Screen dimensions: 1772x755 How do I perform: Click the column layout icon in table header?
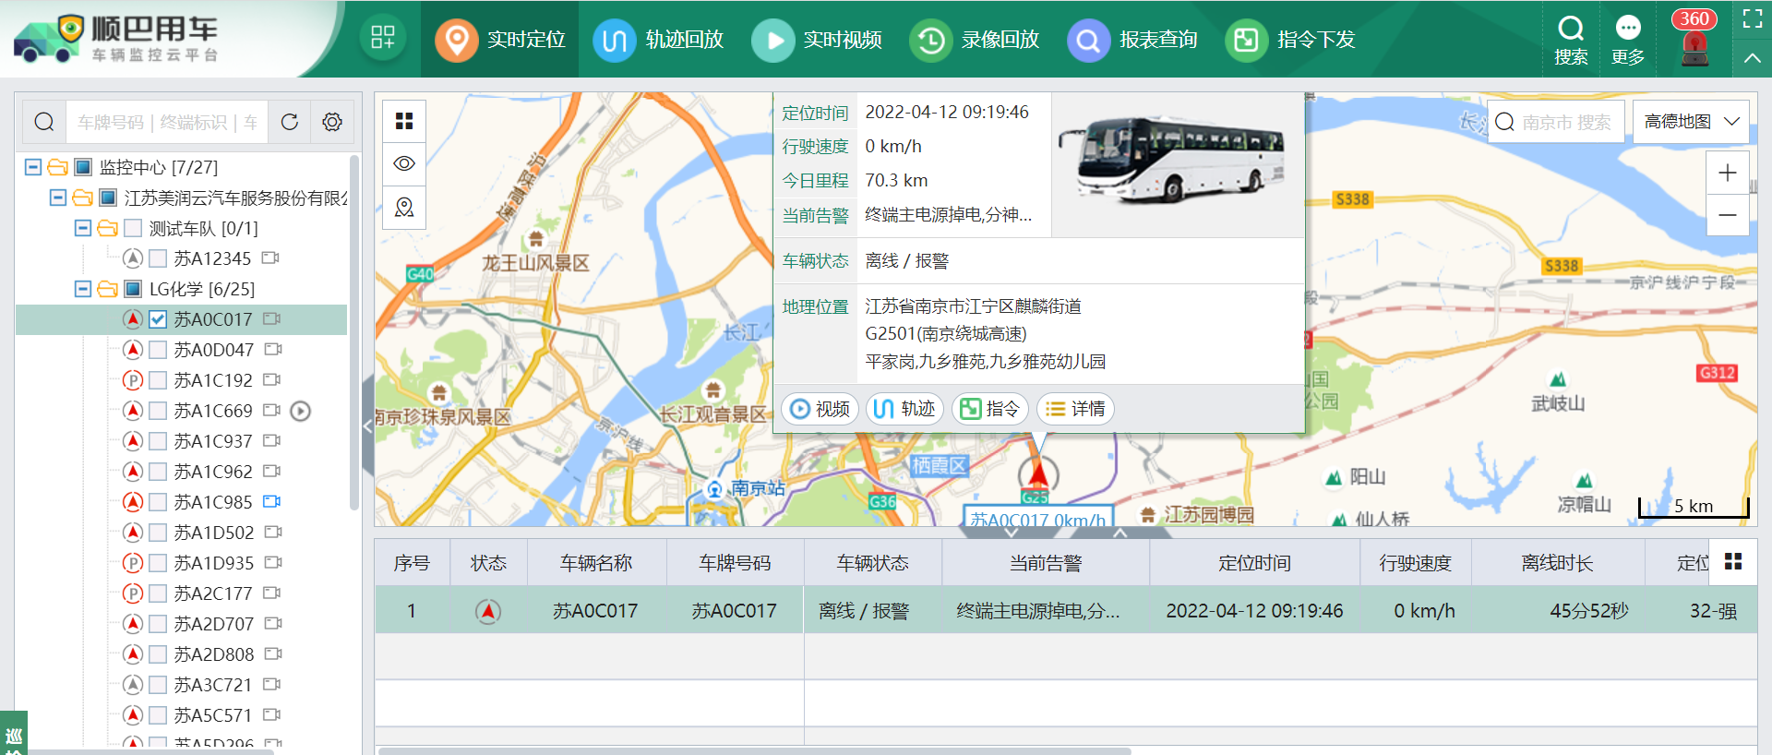1733,562
